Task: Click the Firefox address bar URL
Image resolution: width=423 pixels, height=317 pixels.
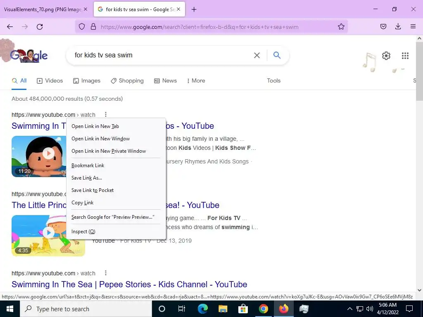Action: 200,27
